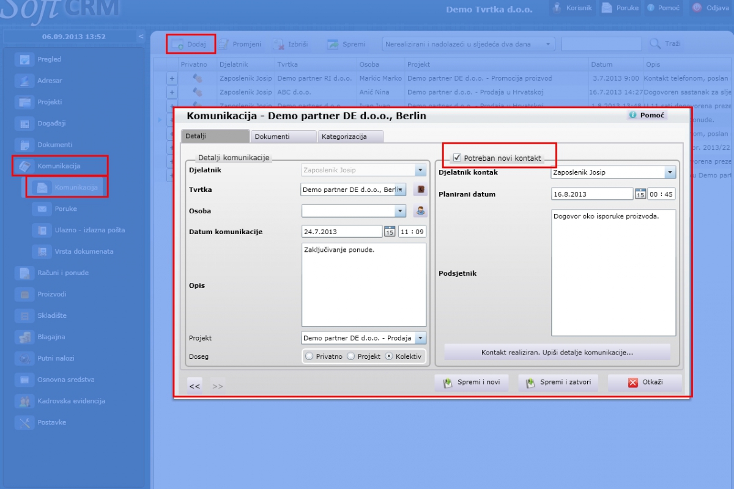Open Vrsta dokumenata sub-item

(x=84, y=251)
